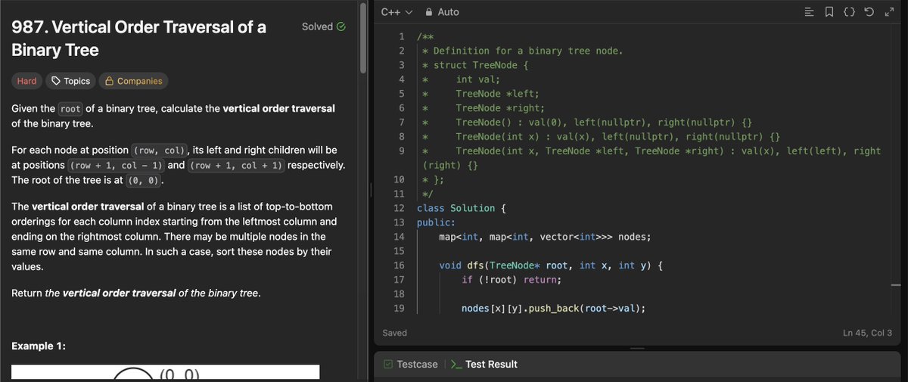Click line number 14 in the gutter

coord(400,237)
